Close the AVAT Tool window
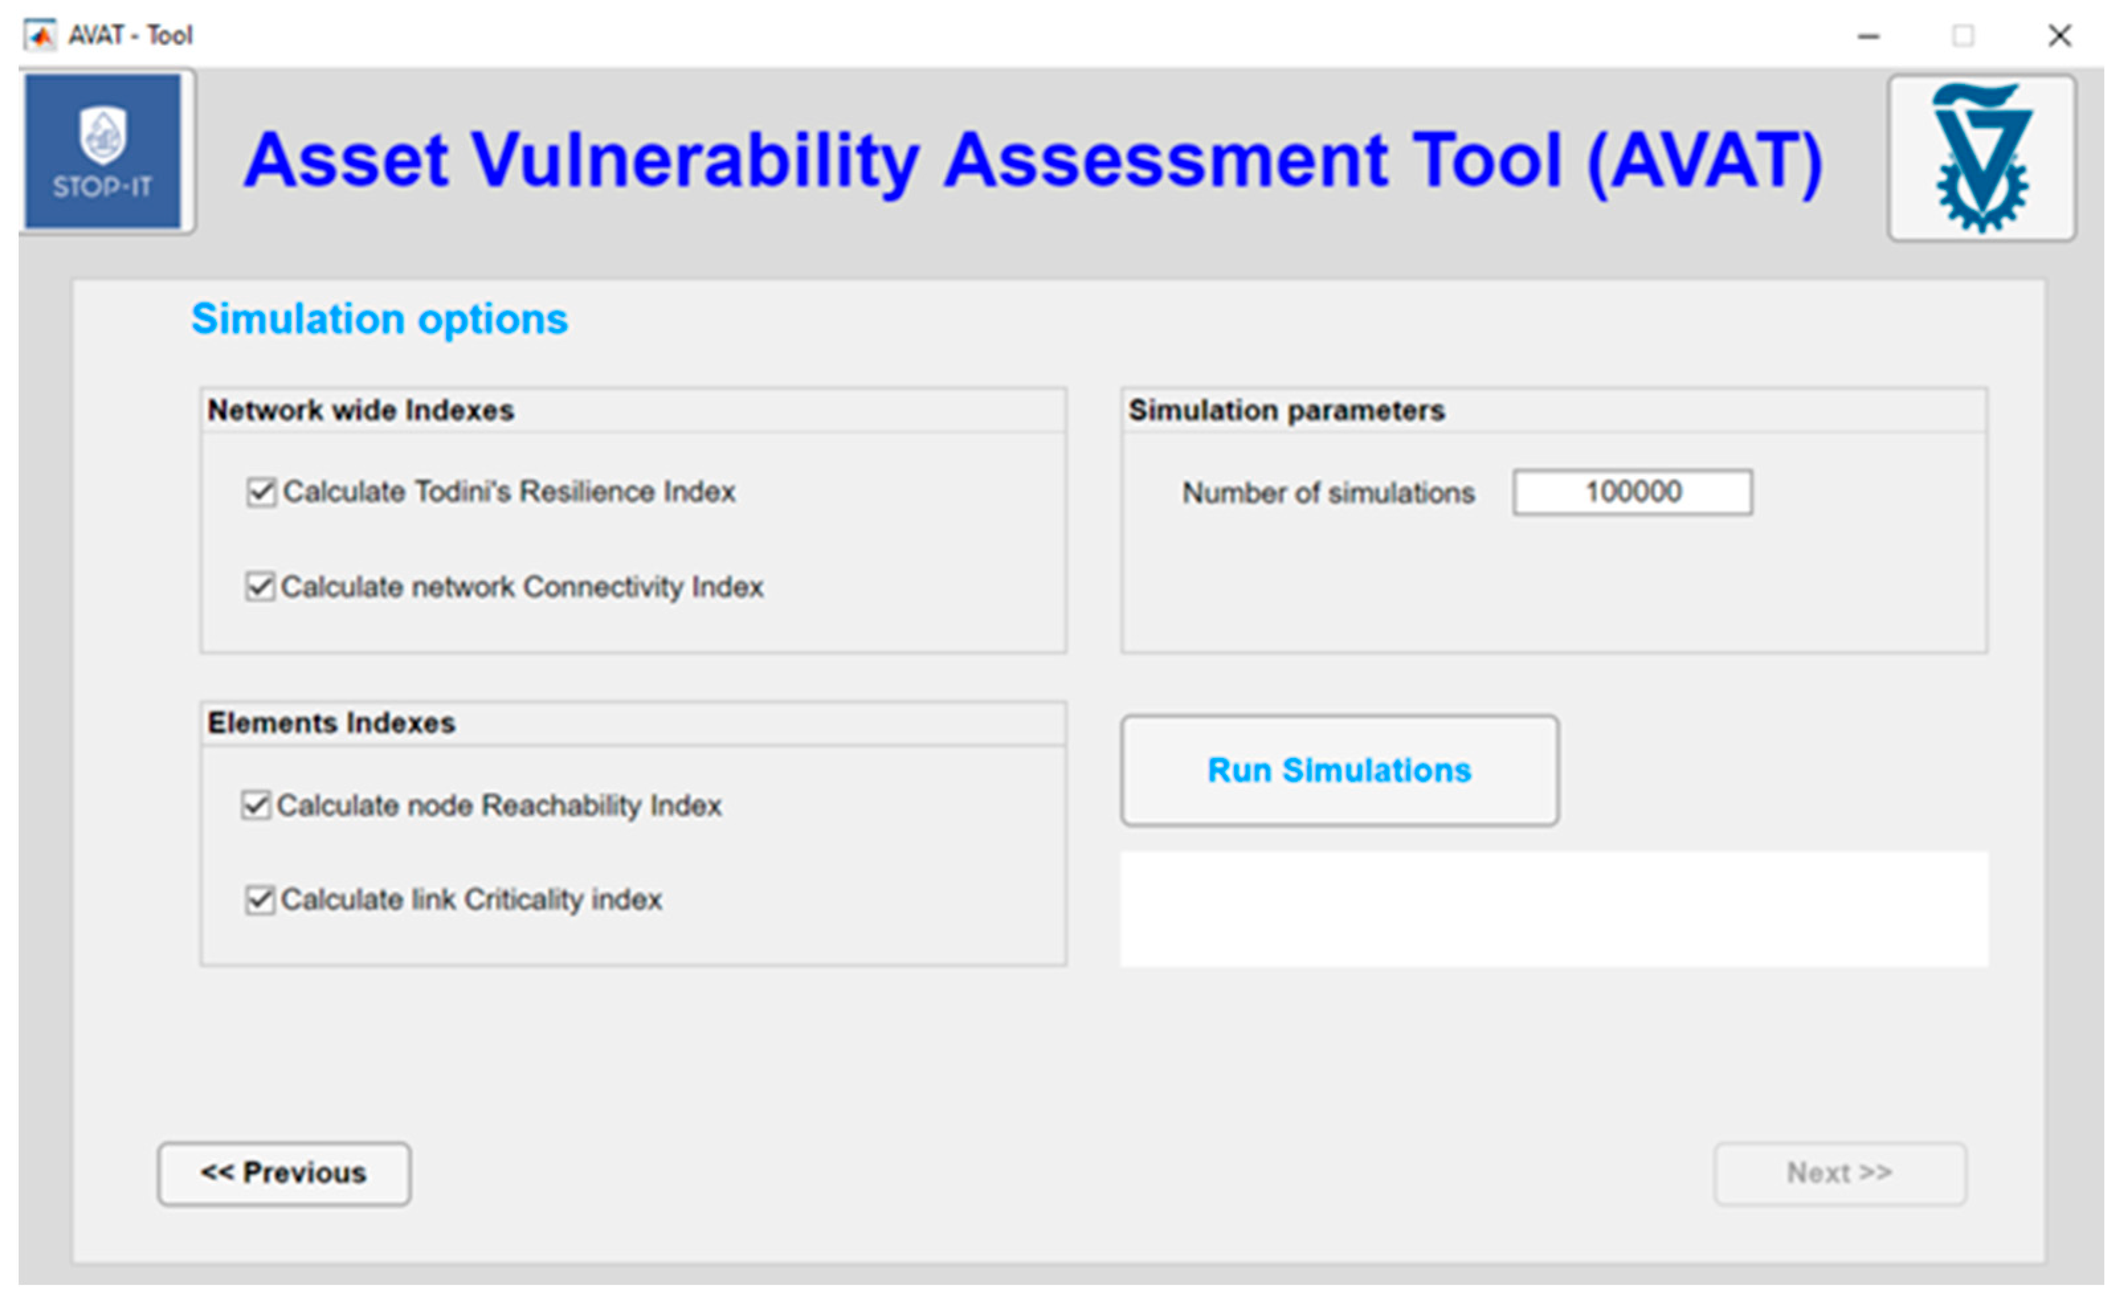This screenshot has width=2116, height=1304. pos(2060,36)
